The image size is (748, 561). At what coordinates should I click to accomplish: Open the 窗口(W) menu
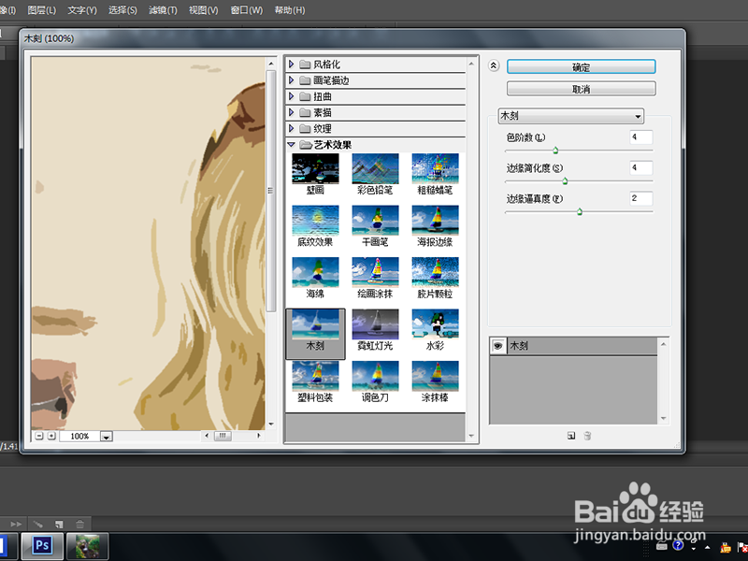coord(247,10)
